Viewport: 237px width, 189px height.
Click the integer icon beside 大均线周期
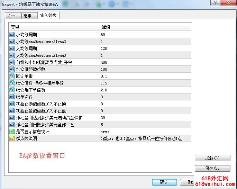(12, 48)
